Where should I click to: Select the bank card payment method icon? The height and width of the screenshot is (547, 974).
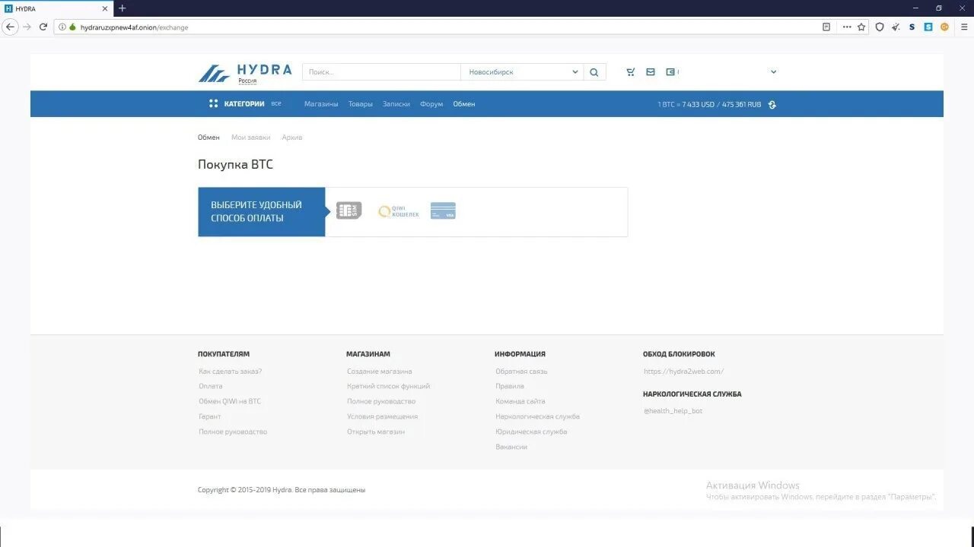point(443,210)
